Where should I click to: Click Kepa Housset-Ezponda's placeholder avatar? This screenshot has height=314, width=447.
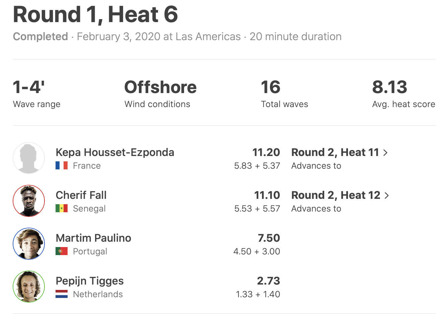(x=29, y=158)
